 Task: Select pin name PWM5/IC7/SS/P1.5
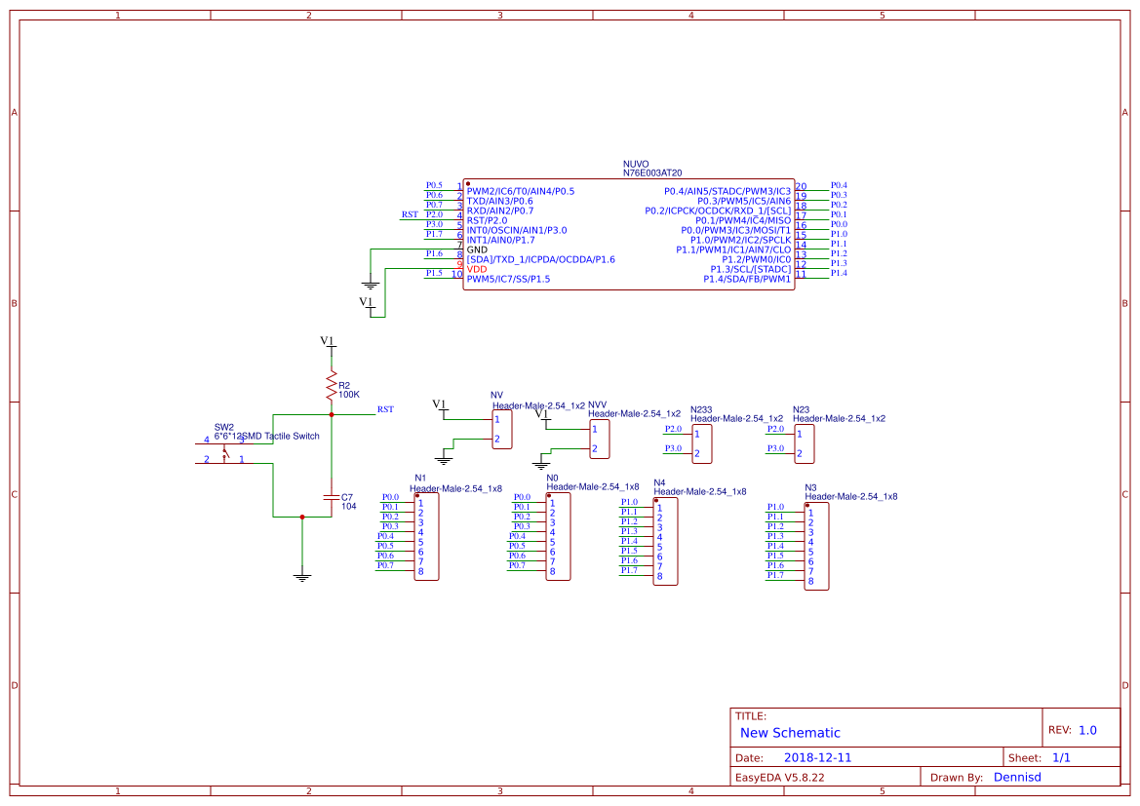pyautogui.click(x=508, y=279)
